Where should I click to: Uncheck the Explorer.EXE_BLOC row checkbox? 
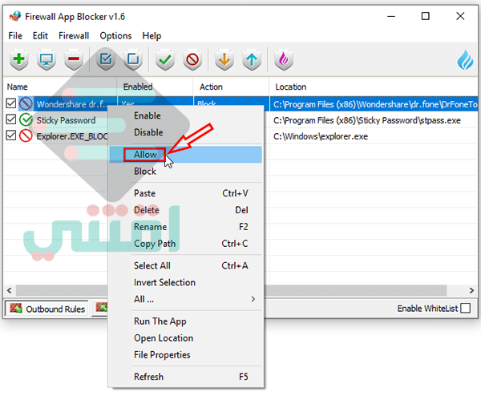pyautogui.click(x=10, y=135)
